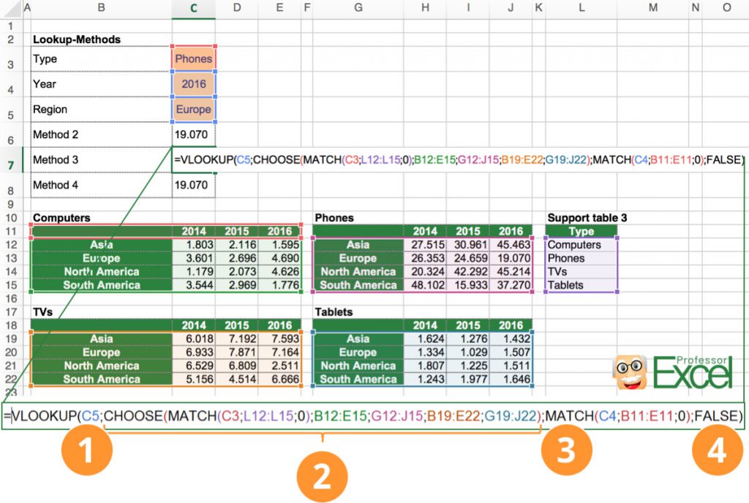Click the cell with value 6.666
This screenshot has width=749, height=503.
[279, 379]
